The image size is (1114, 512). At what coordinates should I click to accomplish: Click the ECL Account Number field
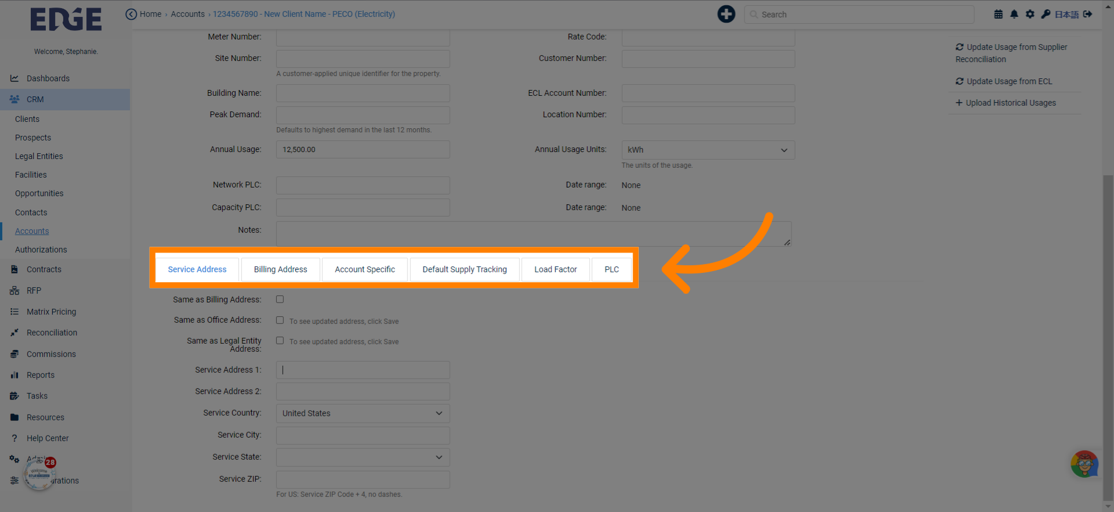tap(708, 93)
